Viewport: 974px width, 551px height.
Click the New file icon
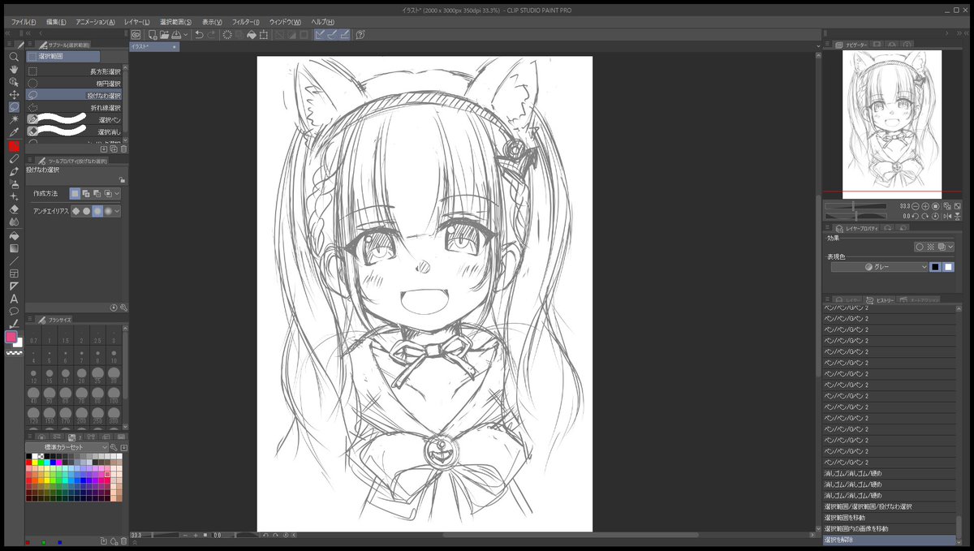point(153,35)
